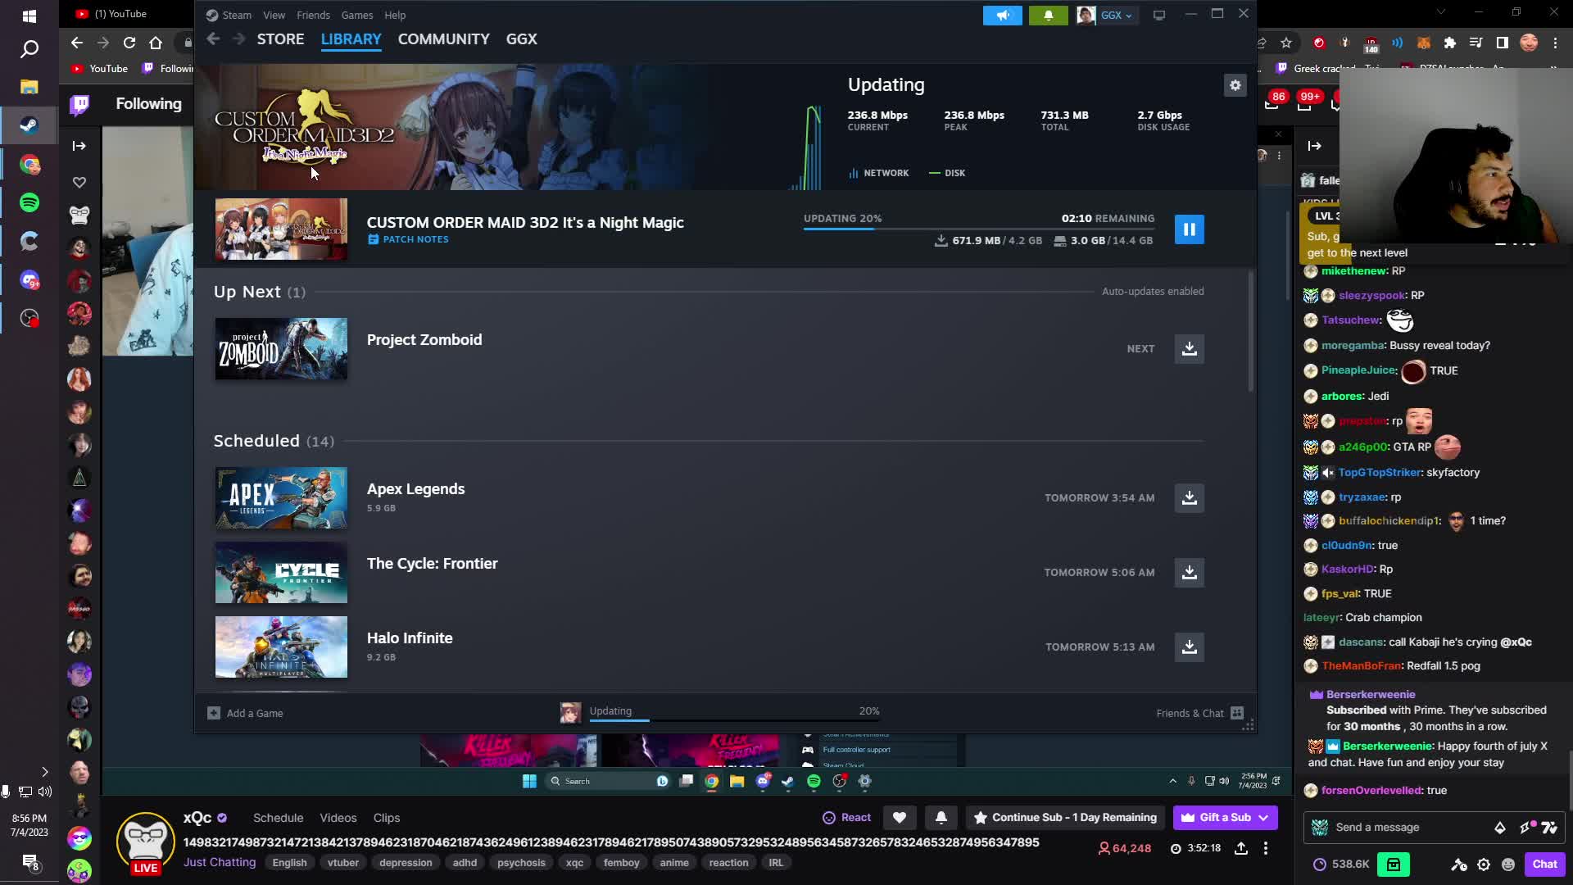Open Steam downloads settings gear

tap(1235, 85)
